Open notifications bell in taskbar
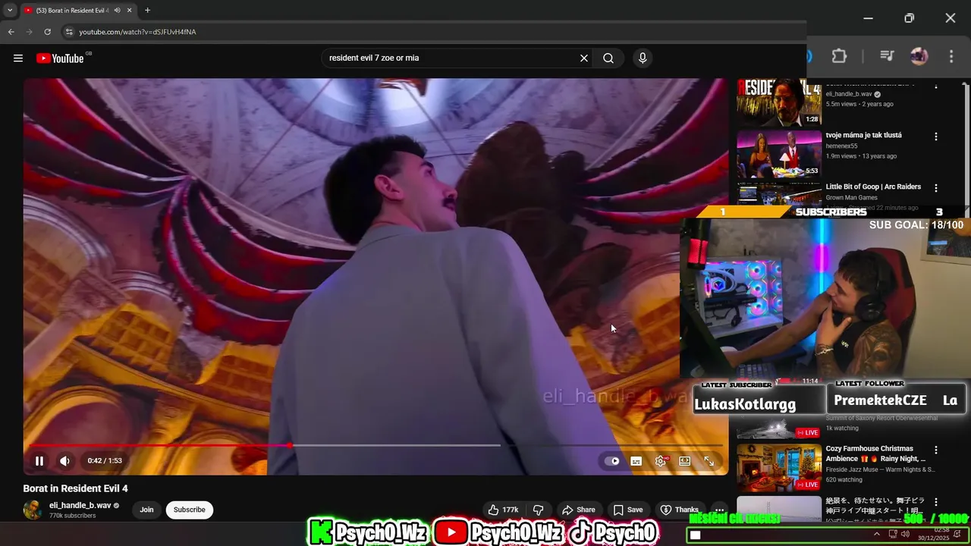Viewport: 971px width, 546px height. (957, 535)
